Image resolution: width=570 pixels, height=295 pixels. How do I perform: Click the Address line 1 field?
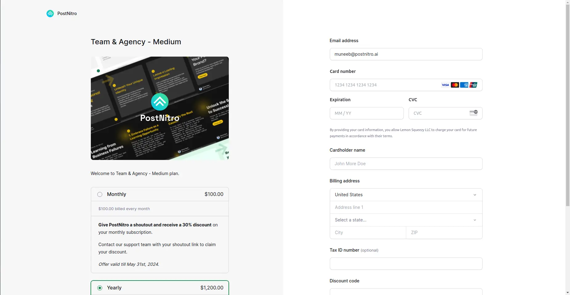click(x=406, y=207)
